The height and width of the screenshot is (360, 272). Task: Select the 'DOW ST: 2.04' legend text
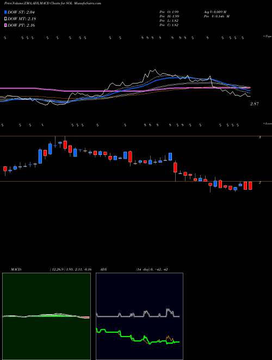click(x=22, y=12)
